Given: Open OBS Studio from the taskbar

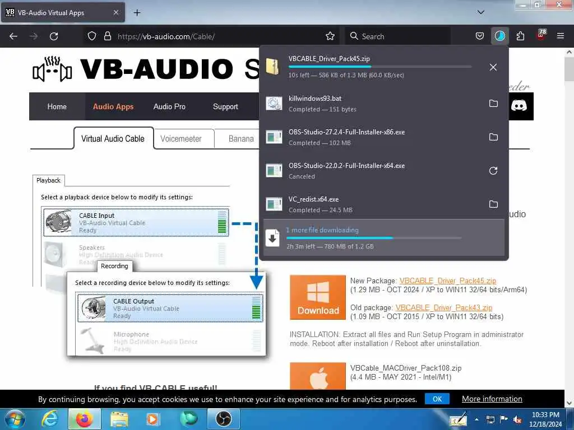Looking at the screenshot, I should (x=223, y=419).
